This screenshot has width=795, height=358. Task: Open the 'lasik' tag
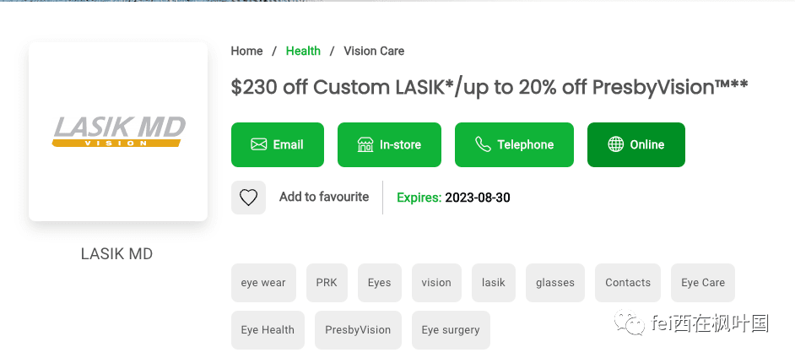[494, 283]
